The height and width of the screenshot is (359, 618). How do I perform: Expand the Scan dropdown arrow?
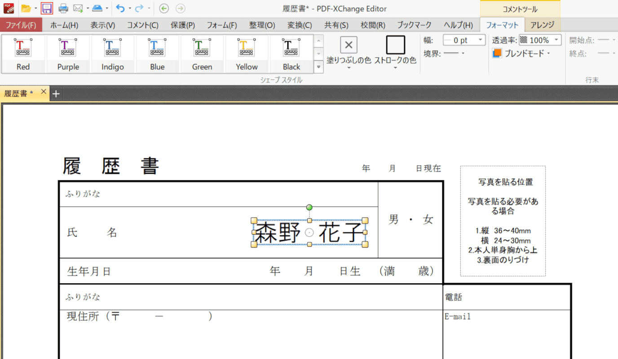tap(107, 9)
